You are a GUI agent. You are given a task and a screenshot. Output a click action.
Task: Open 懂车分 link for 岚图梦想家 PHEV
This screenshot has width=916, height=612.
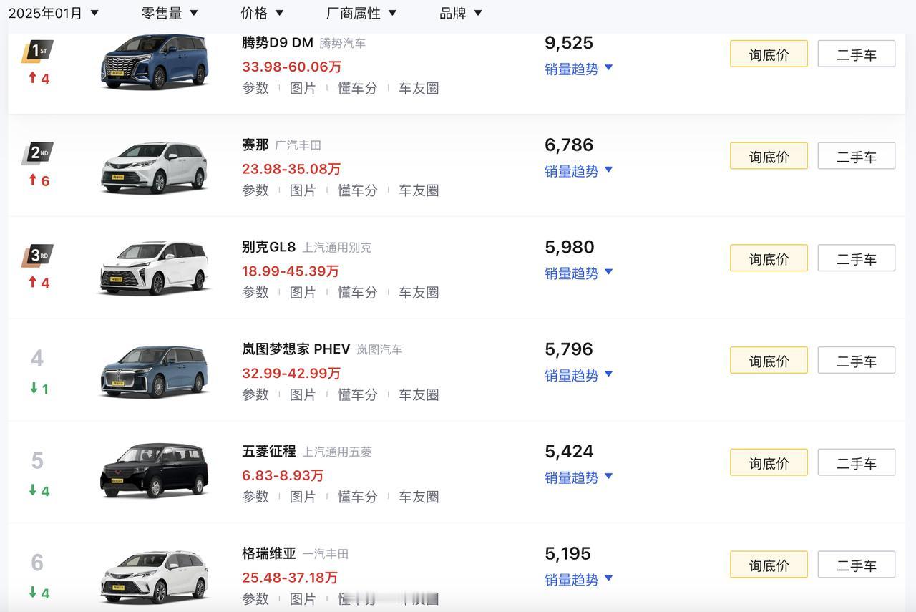pyautogui.click(x=357, y=395)
